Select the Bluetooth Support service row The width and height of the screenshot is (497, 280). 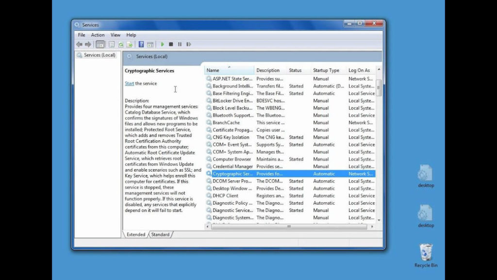pos(290,115)
